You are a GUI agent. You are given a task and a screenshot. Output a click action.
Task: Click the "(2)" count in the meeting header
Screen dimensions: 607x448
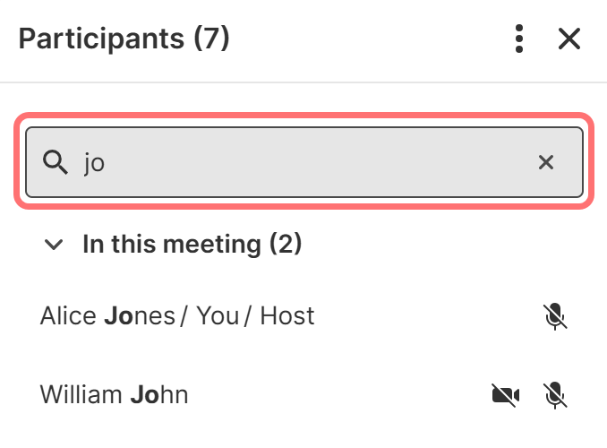tap(286, 244)
